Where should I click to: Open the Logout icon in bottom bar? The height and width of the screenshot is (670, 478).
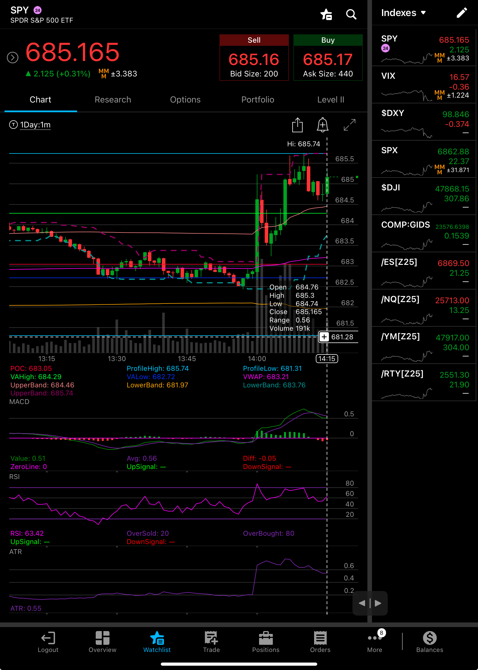click(48, 642)
